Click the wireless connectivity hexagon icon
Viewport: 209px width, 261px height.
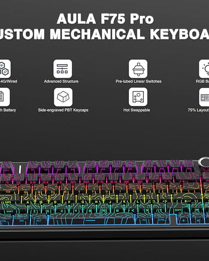pyautogui.click(x=5, y=69)
